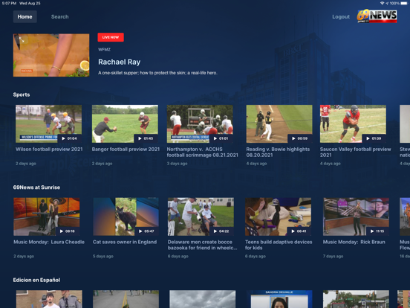Open Cat saves owner in England title
Image resolution: width=410 pixels, height=308 pixels.
click(x=125, y=242)
